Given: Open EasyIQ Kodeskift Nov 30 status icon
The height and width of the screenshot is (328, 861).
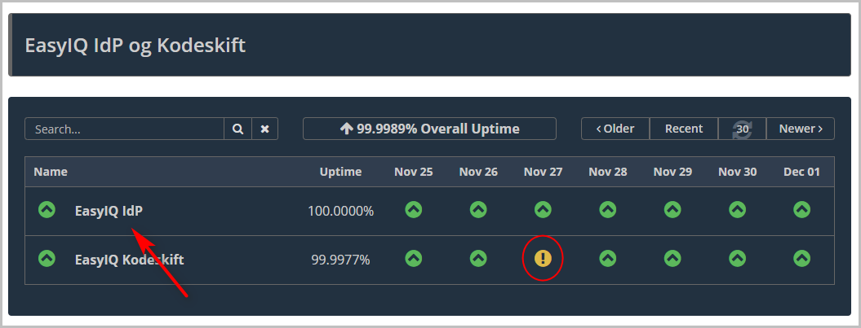Looking at the screenshot, I should 738,259.
